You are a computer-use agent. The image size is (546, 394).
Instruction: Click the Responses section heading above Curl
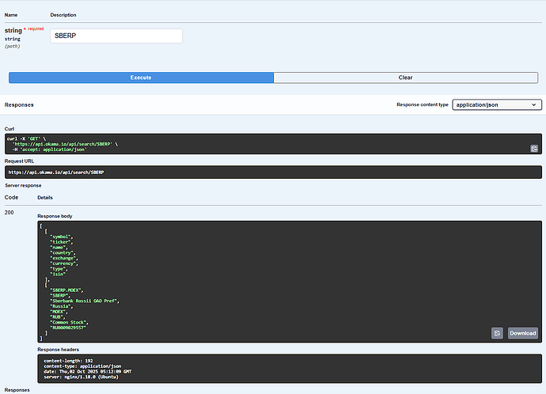click(x=19, y=104)
